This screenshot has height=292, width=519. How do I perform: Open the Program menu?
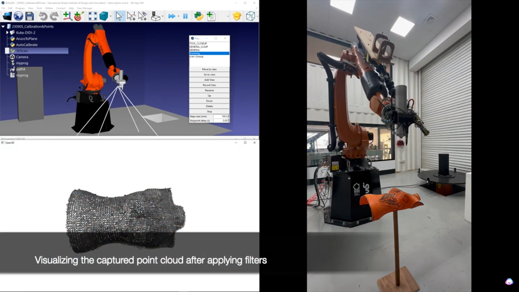(x=20, y=8)
